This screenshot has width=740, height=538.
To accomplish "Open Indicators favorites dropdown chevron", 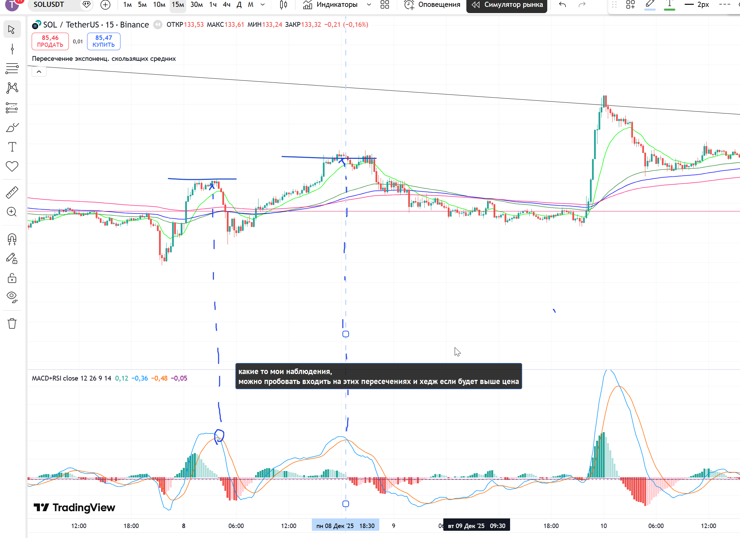I will (x=369, y=5).
